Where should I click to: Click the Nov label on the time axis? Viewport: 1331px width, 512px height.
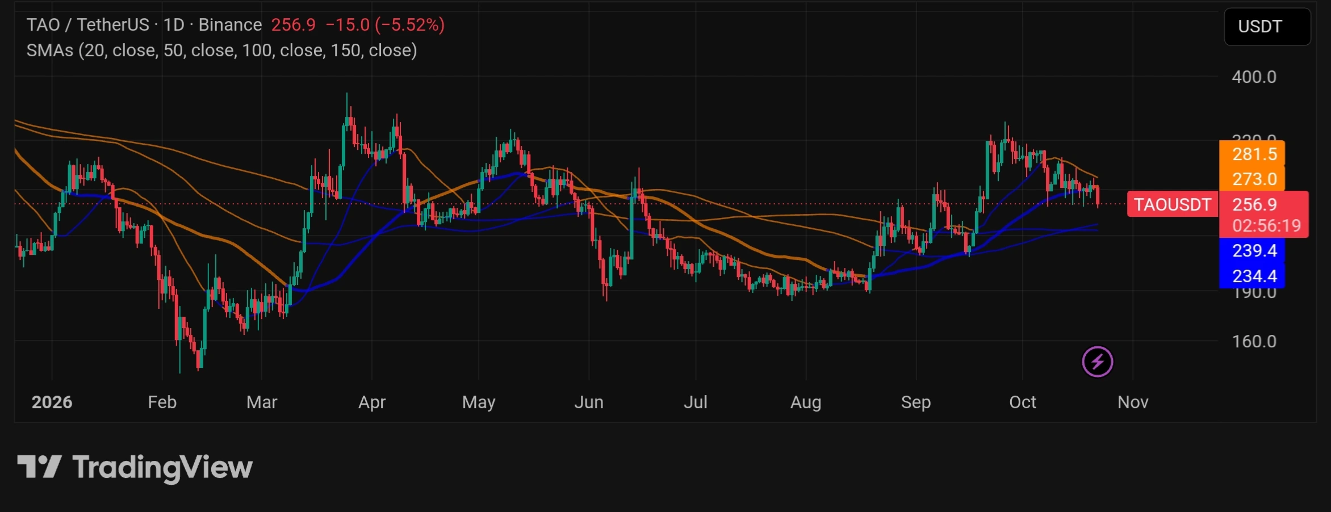tap(1133, 402)
